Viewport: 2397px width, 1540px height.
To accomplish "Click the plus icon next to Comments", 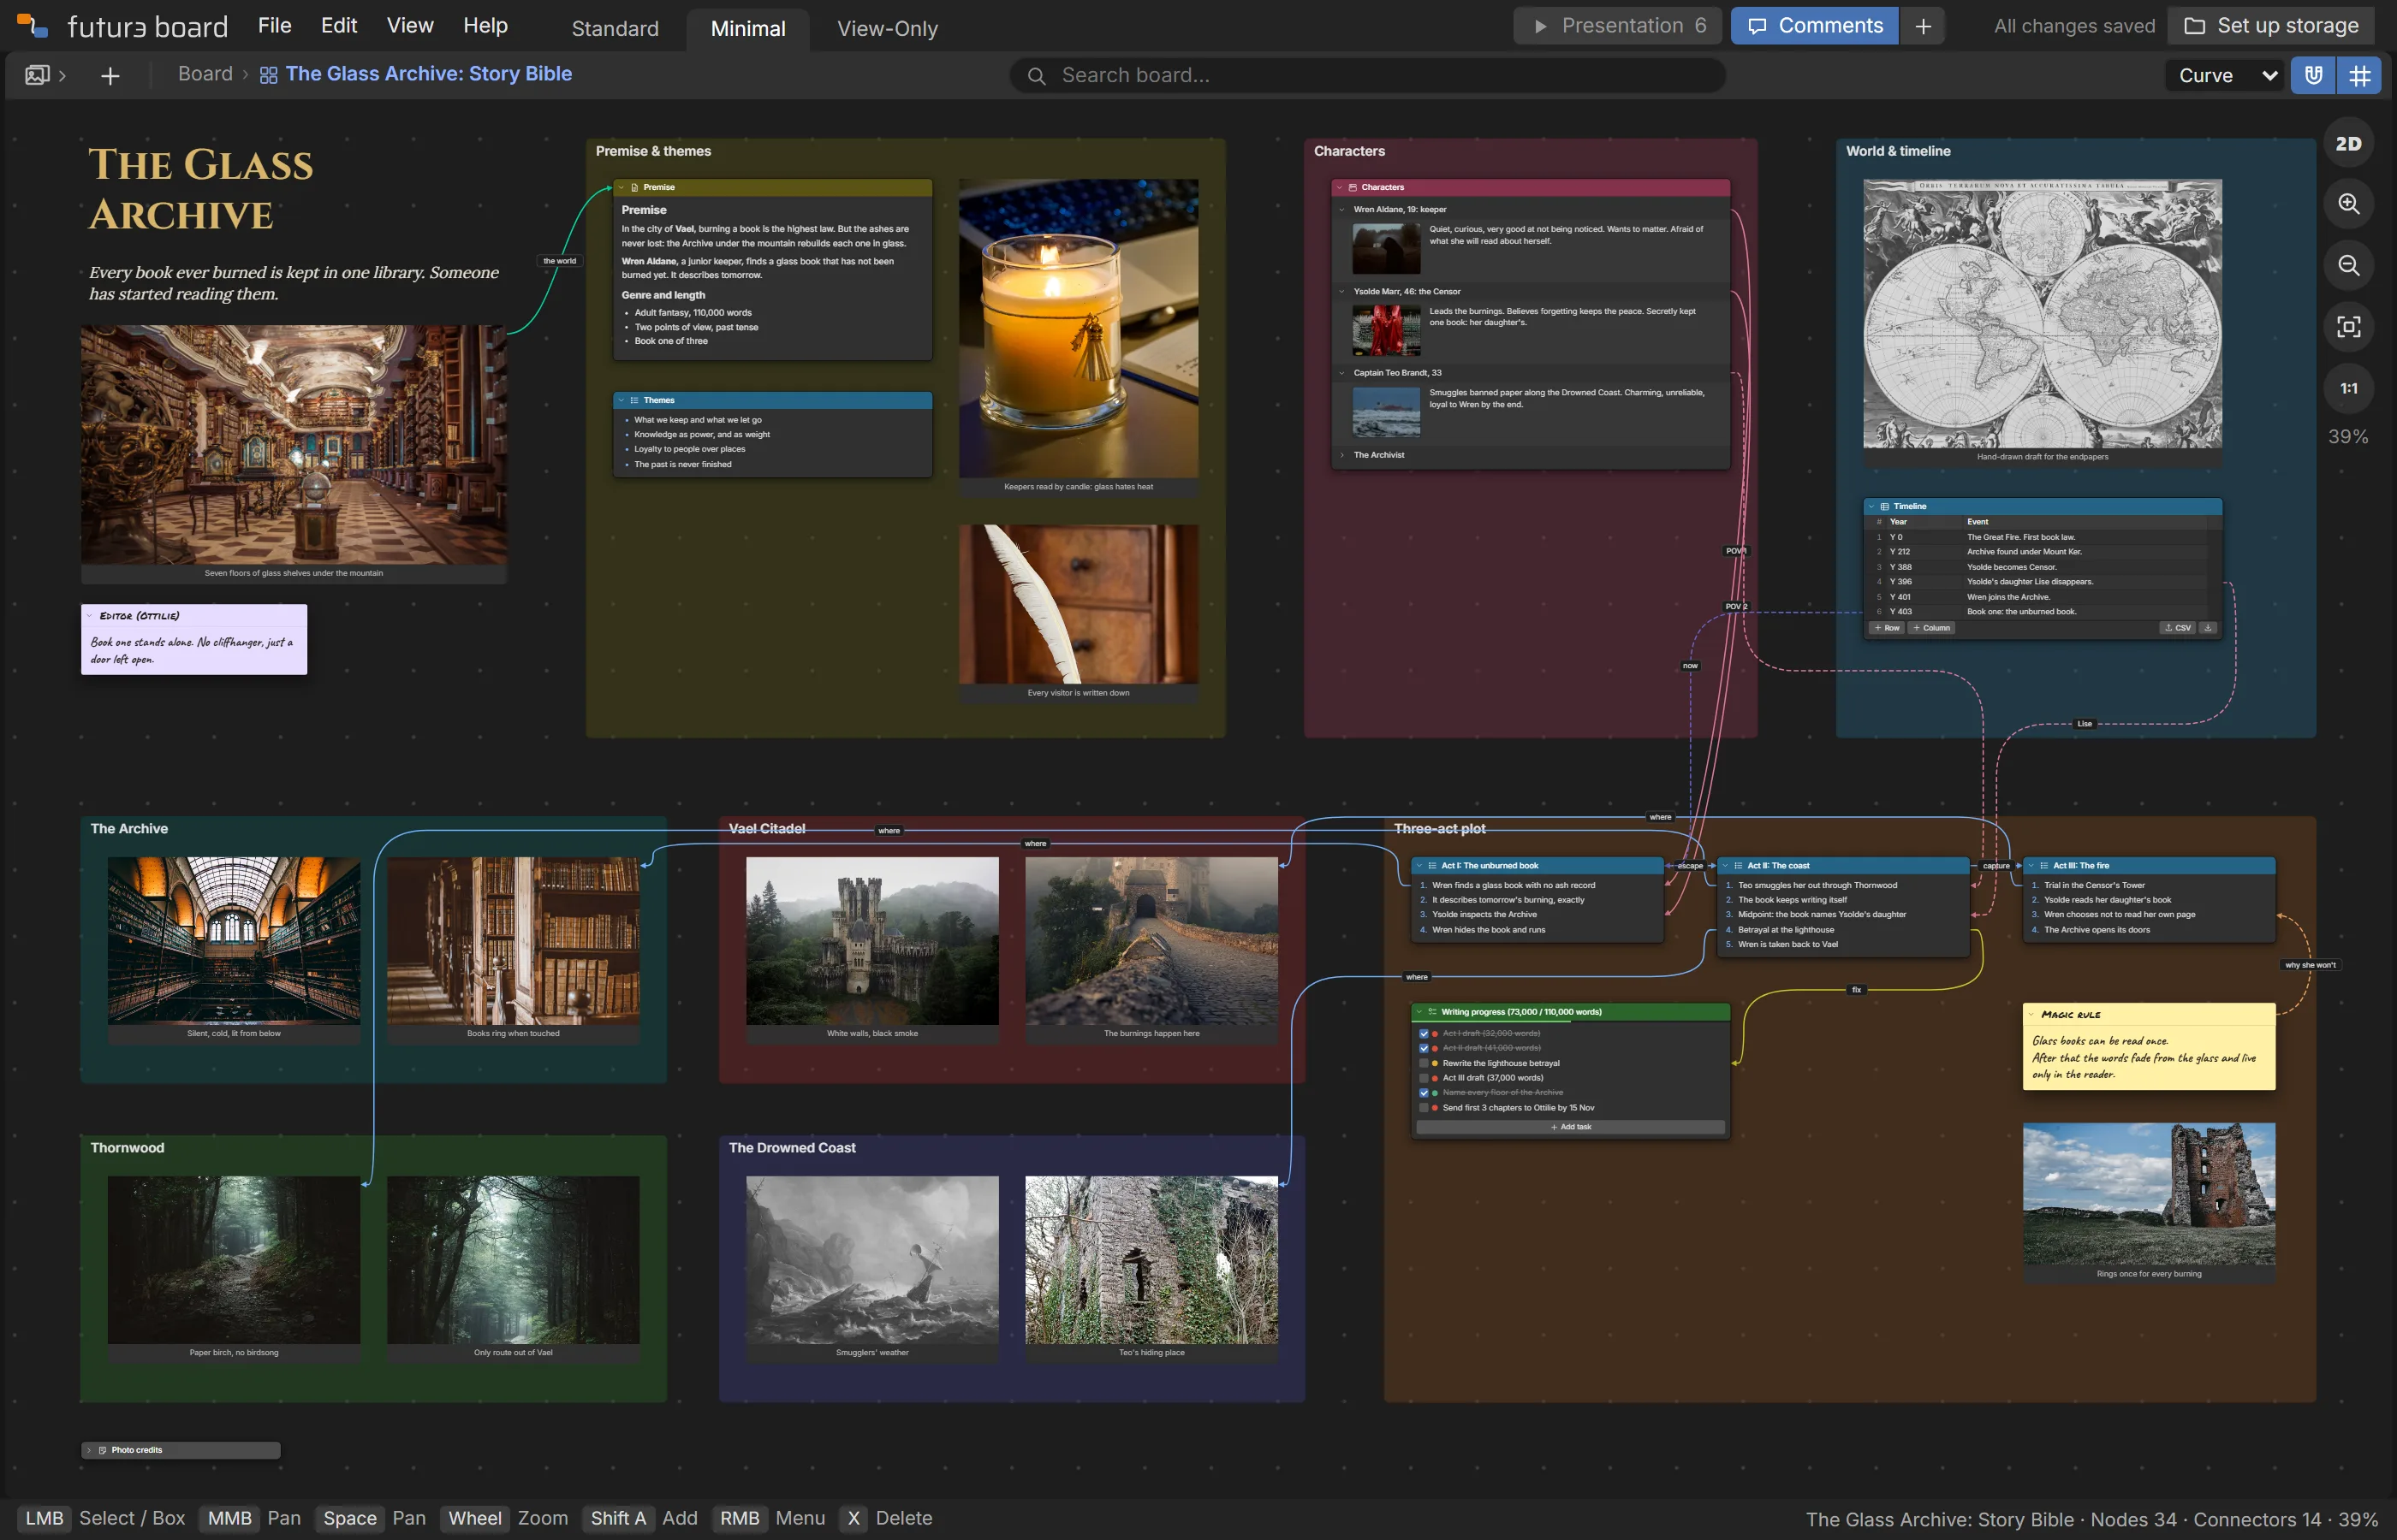I will [1922, 26].
